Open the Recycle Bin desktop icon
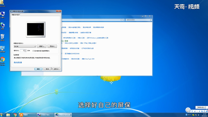The height and width of the screenshot is (117, 208). (3, 37)
